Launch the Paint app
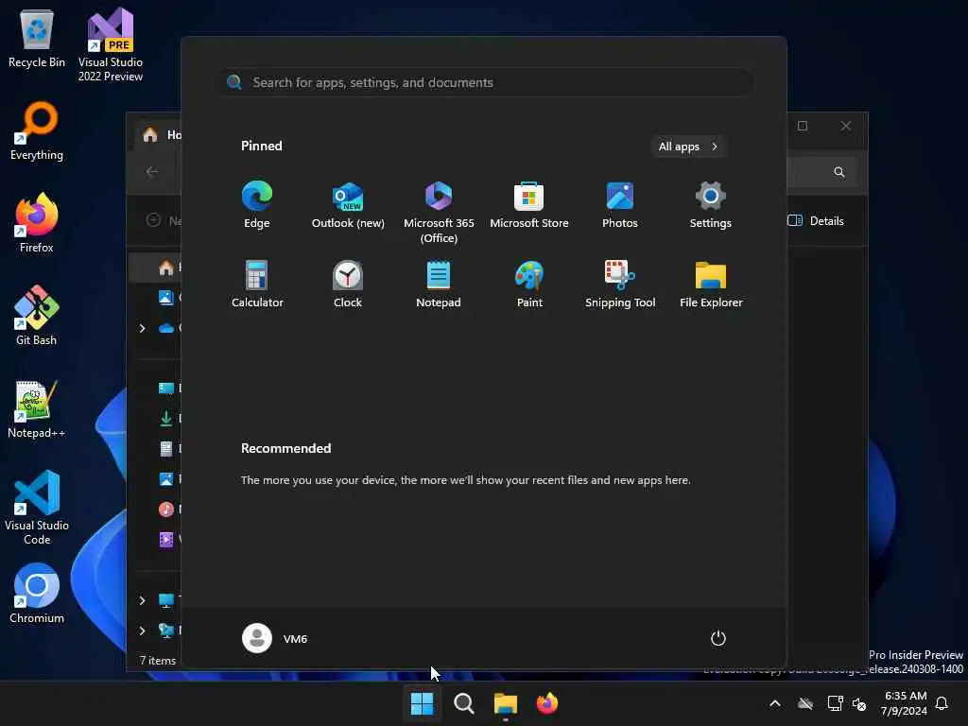The height and width of the screenshot is (726, 968). [529, 284]
